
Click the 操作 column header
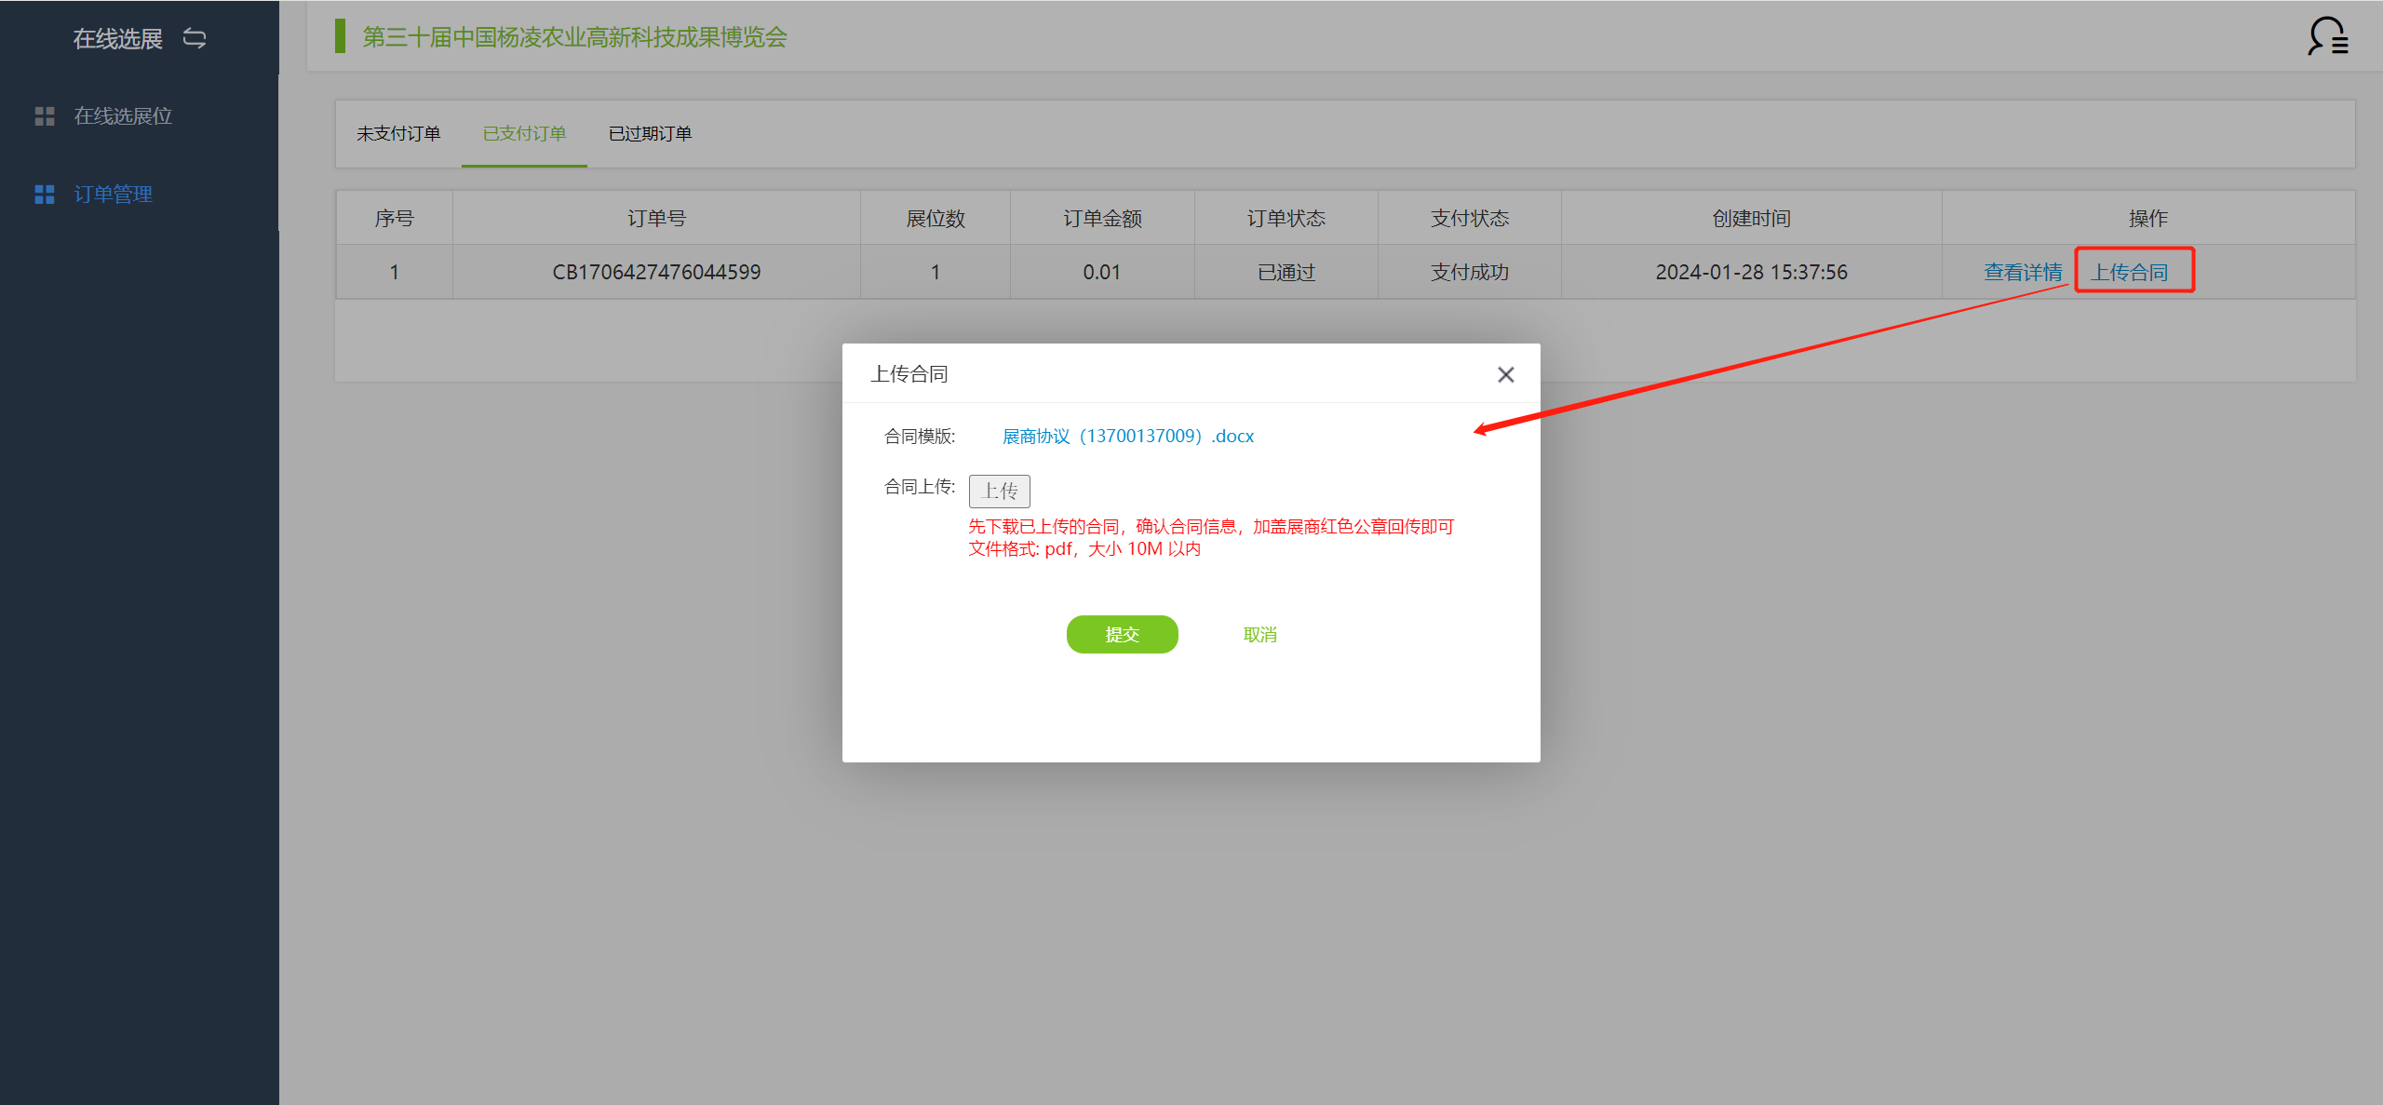2147,218
